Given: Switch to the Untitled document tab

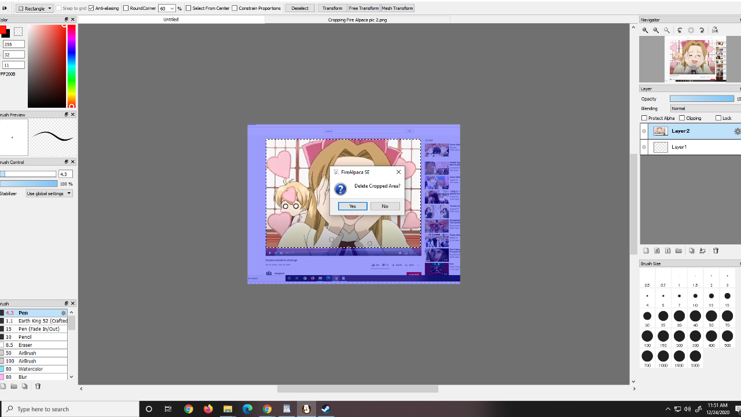Looking at the screenshot, I should click(171, 20).
